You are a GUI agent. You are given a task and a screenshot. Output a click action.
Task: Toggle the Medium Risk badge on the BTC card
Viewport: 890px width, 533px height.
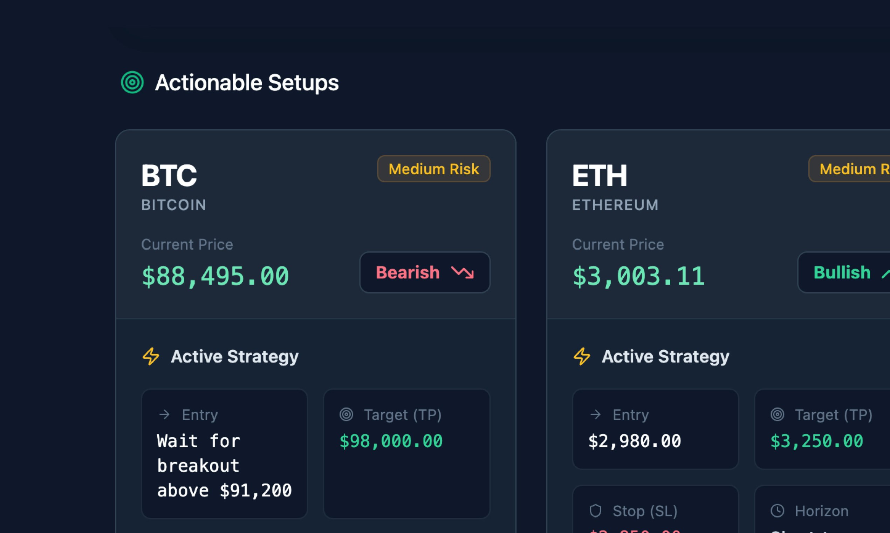click(433, 169)
